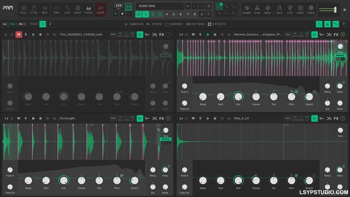Screen dimensions: 350x197
Task: Switch to 1x single cell layout
Action: click(6, 24)
